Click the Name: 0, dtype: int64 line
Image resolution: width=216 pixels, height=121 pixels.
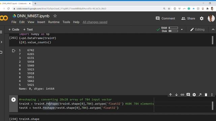point(37,89)
